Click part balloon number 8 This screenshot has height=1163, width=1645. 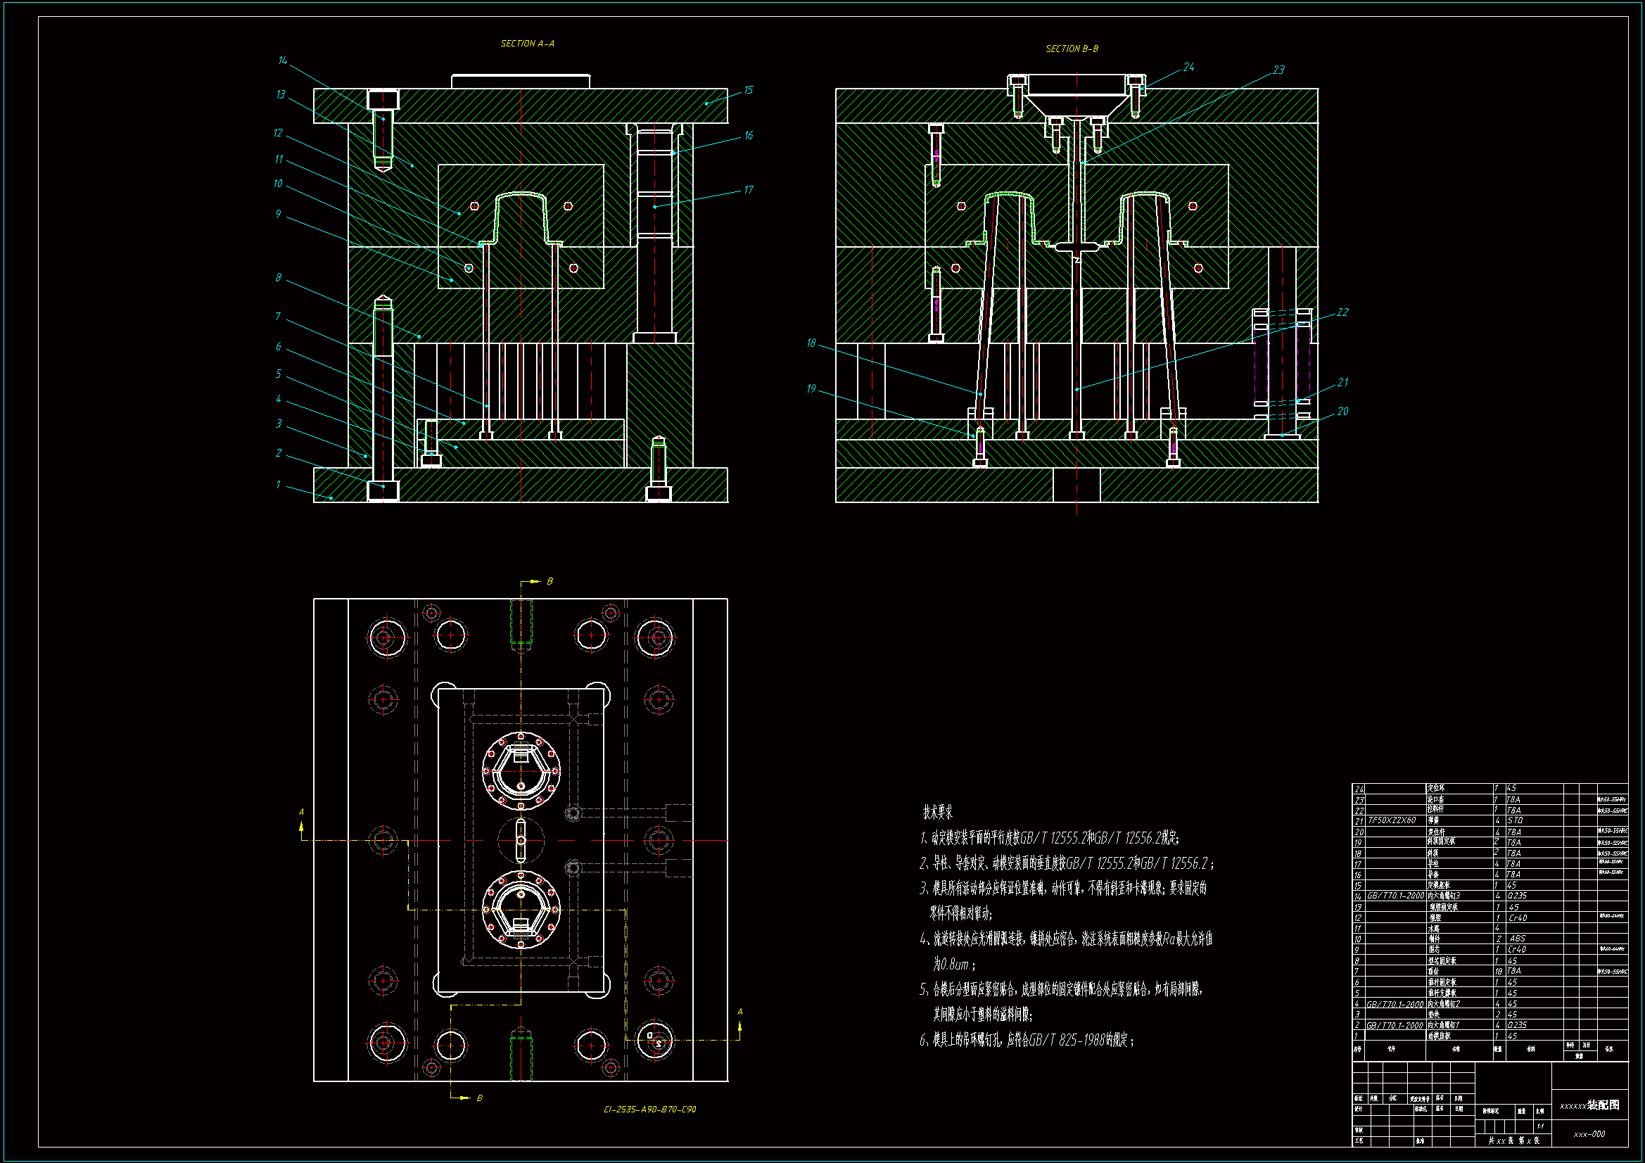pos(278,278)
